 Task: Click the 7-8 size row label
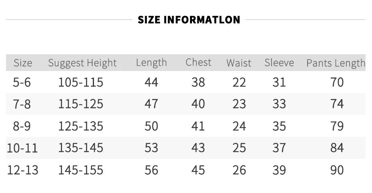coord(22,104)
